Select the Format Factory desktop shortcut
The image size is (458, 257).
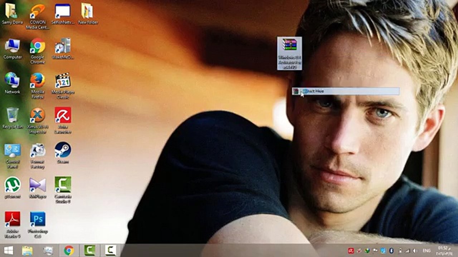pos(38,156)
